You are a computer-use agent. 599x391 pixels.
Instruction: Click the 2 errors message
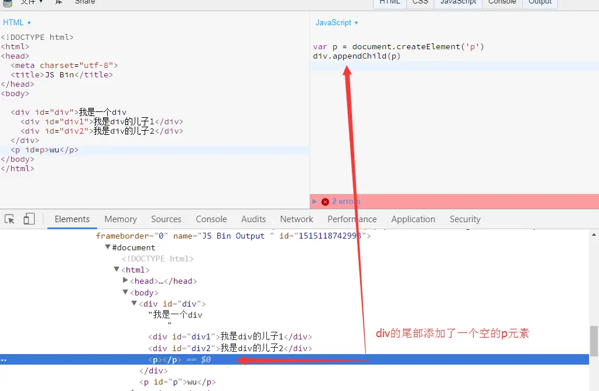coord(346,202)
